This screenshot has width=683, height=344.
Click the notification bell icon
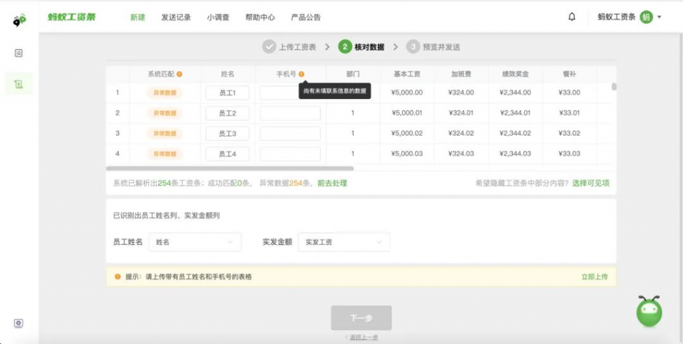572,17
